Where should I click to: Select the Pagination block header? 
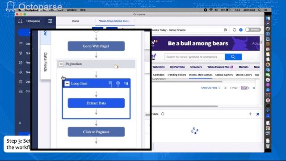(96, 64)
